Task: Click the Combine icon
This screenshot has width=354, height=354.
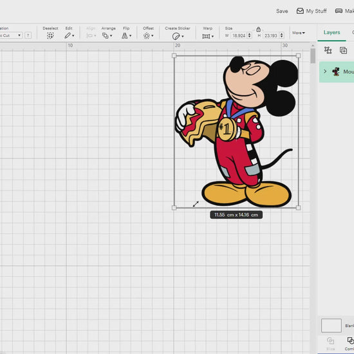Action: pos(351,340)
